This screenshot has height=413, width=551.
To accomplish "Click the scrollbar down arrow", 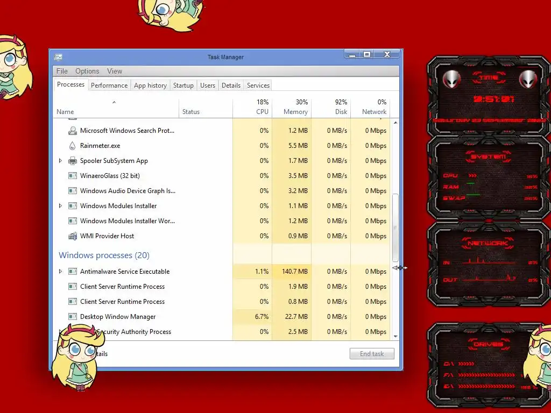I will (x=395, y=337).
